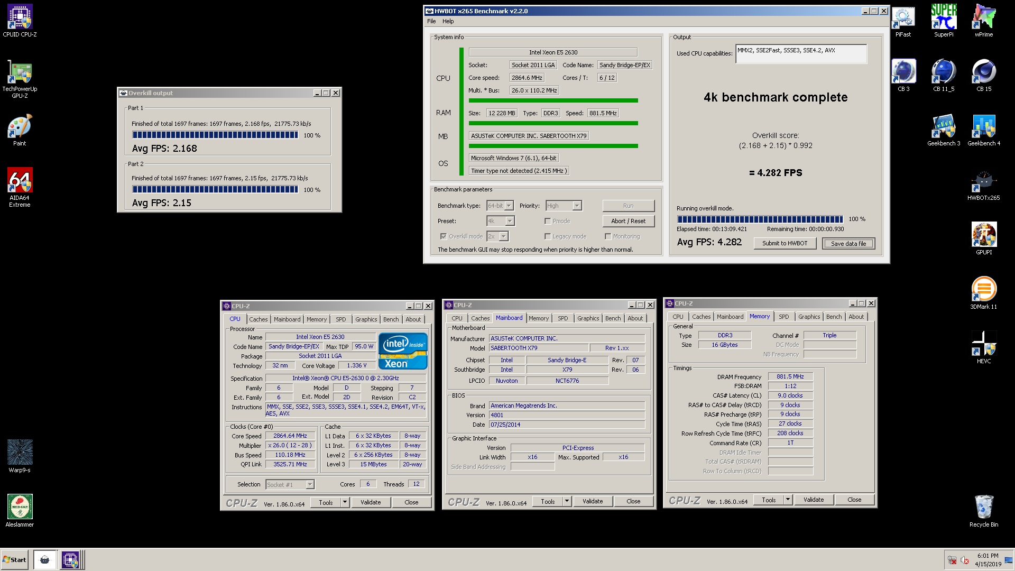
Task: Click Close in CPU-Z Memory window
Action: click(854, 500)
